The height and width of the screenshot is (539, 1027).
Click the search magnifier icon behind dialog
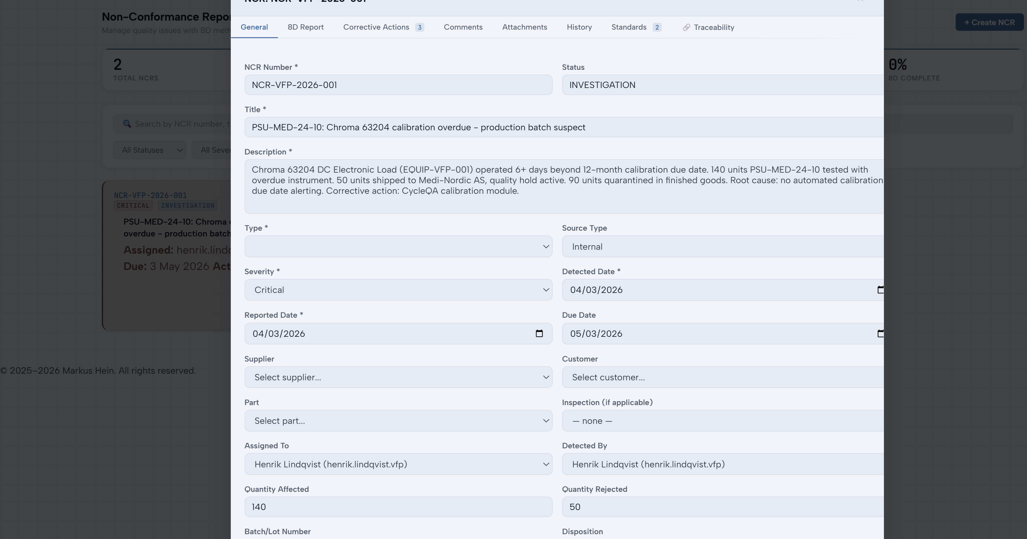[x=127, y=124]
